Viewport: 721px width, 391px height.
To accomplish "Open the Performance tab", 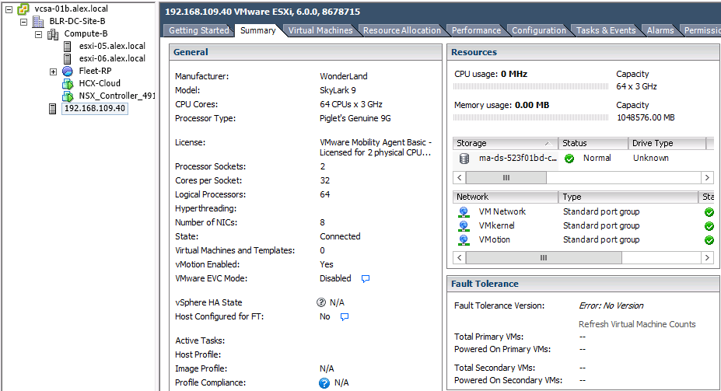I will 476,30.
